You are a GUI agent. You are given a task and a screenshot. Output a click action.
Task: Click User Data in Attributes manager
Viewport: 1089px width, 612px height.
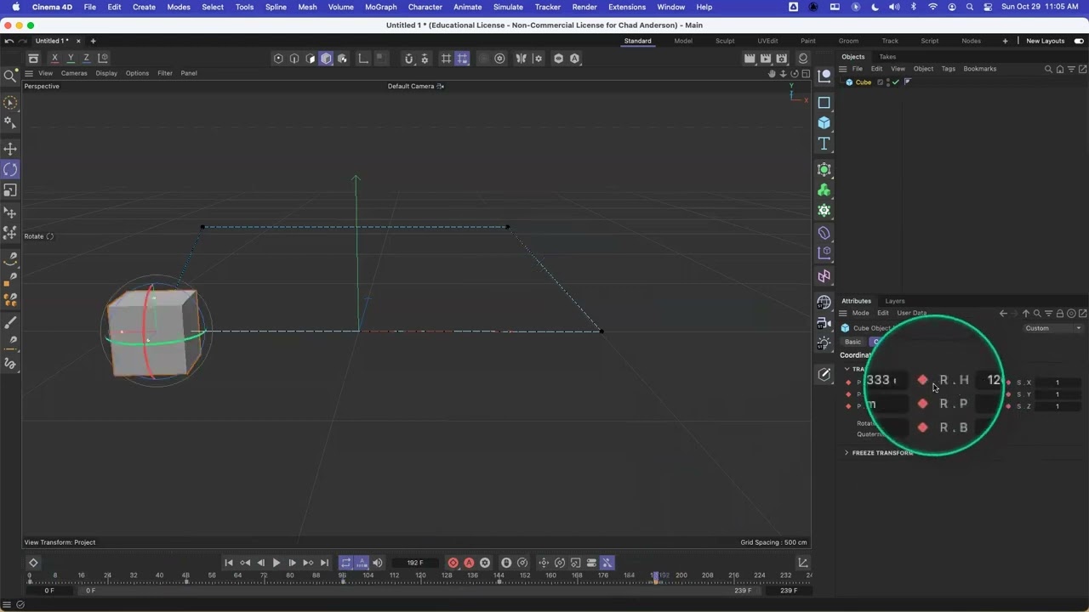coord(912,314)
